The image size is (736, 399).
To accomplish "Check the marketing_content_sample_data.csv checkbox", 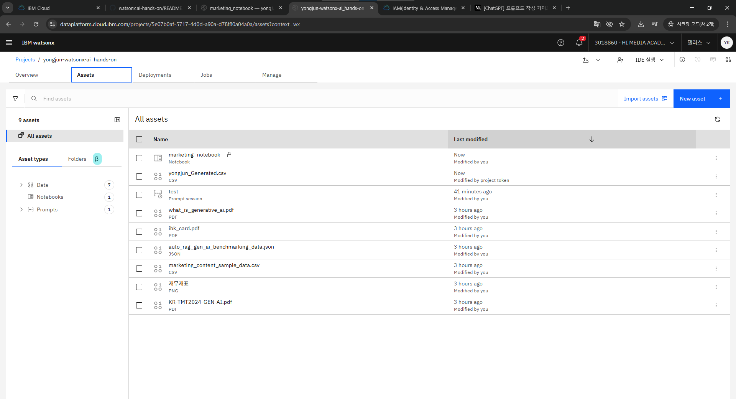I will [x=139, y=269].
